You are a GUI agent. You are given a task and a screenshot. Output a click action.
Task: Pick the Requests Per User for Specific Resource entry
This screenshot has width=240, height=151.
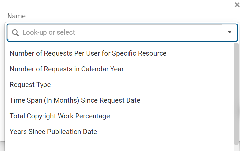click(88, 53)
